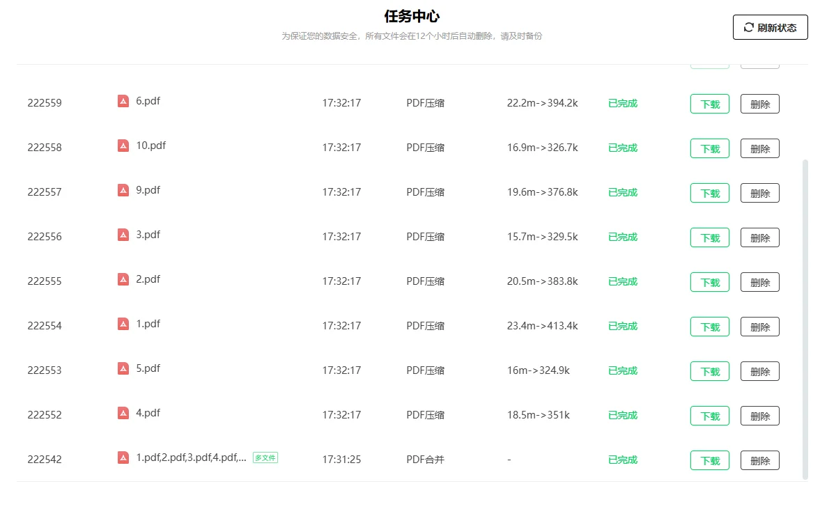
Task: Delete the 3.pdf task
Action: 760,237
